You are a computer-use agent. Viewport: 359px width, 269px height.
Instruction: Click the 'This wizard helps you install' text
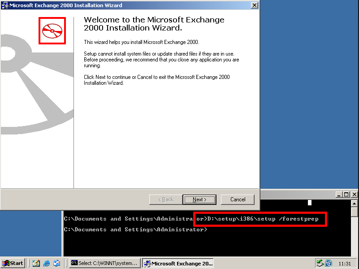point(141,42)
